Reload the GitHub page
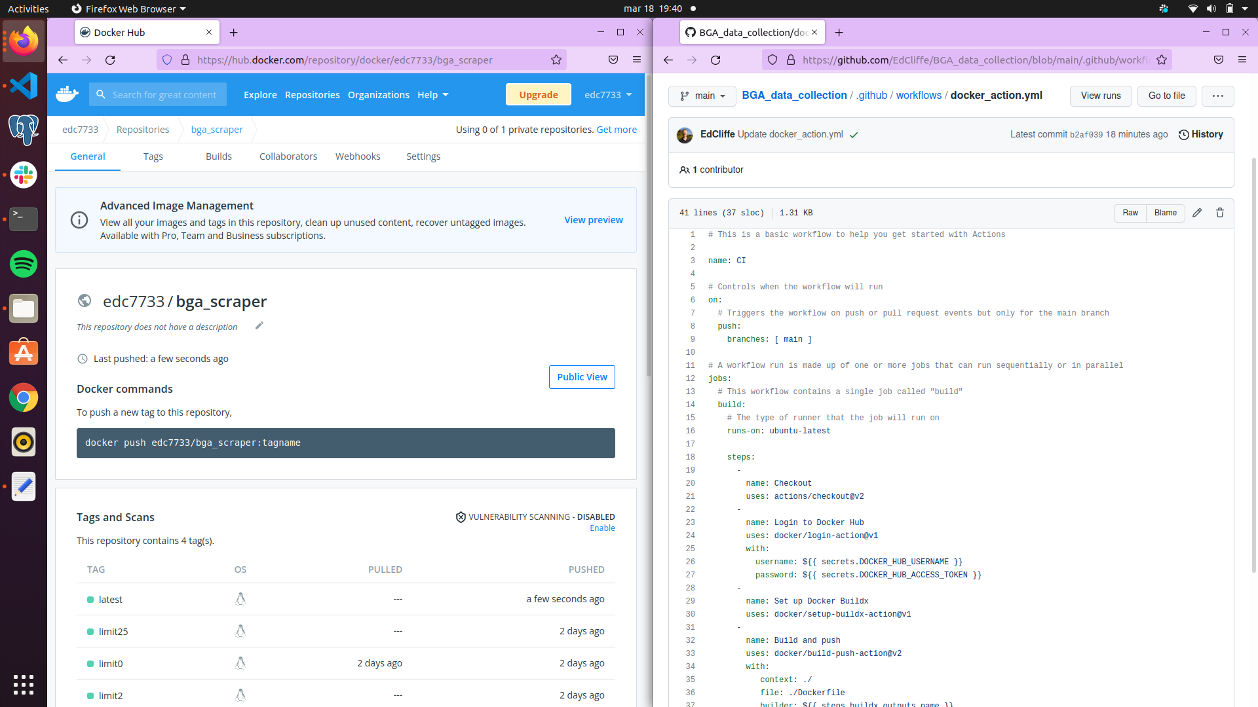This screenshot has width=1258, height=707. (715, 60)
